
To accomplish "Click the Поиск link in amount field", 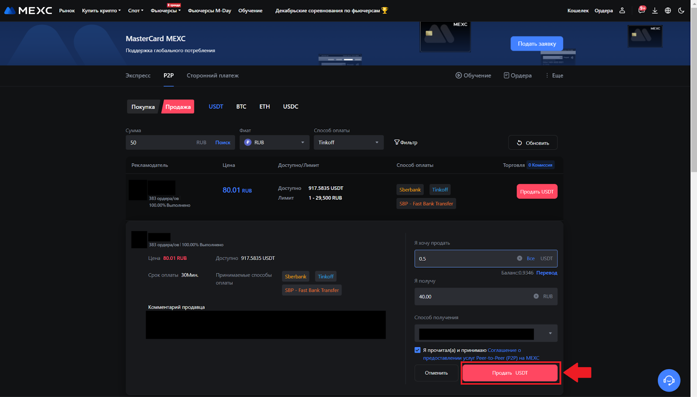I will coord(223,142).
